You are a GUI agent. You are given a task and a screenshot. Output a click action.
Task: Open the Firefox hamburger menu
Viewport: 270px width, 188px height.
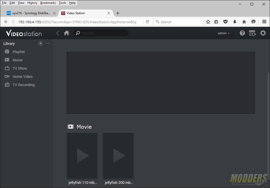point(264,22)
